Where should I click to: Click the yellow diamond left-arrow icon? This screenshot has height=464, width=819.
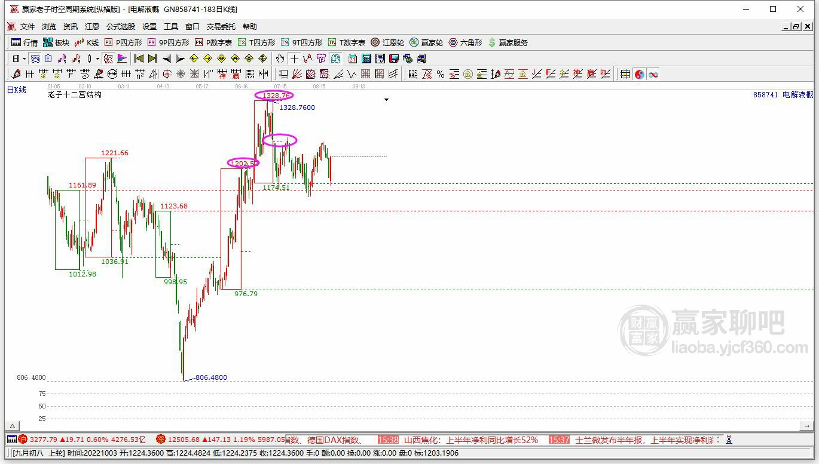[194, 59]
